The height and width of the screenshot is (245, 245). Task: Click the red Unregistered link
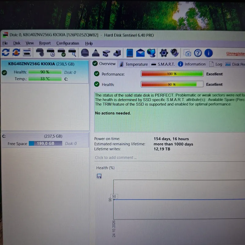tap(236, 54)
